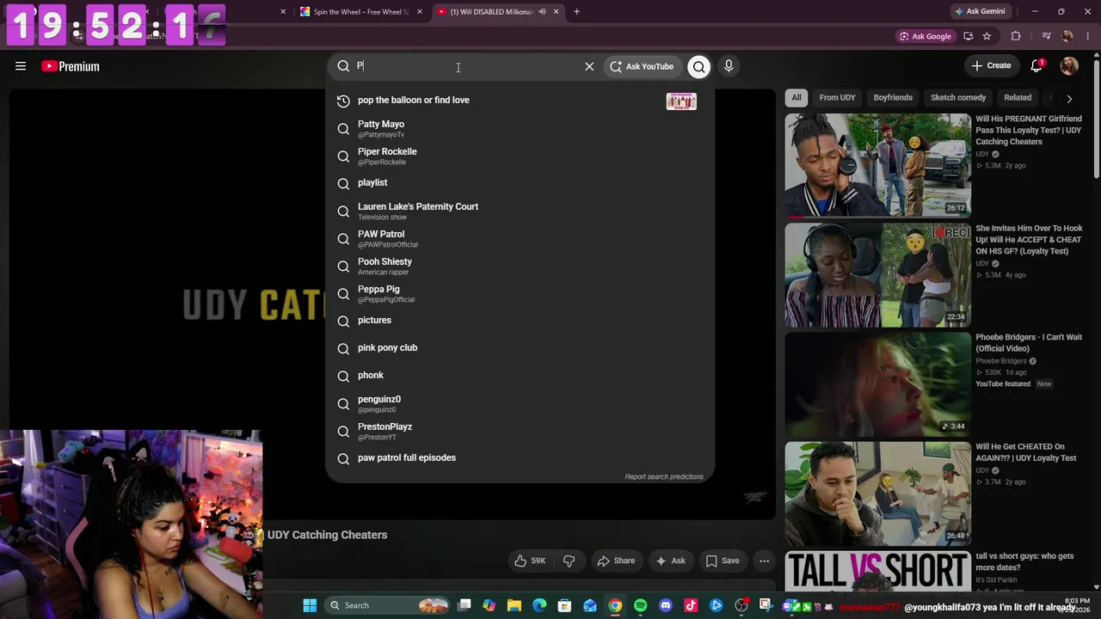The height and width of the screenshot is (619, 1101).
Task: Show more filter chips with right arrow
Action: [x=1069, y=98]
